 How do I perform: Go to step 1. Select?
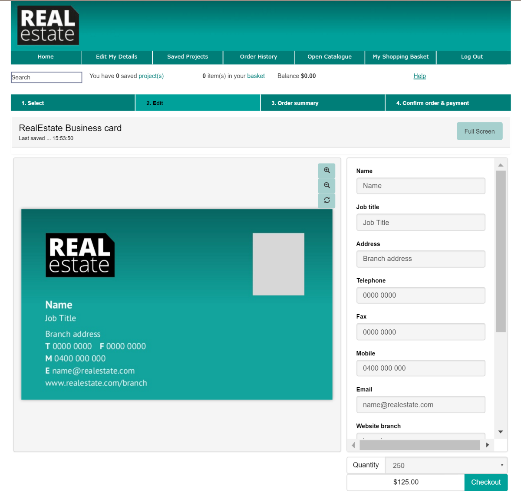(73, 103)
